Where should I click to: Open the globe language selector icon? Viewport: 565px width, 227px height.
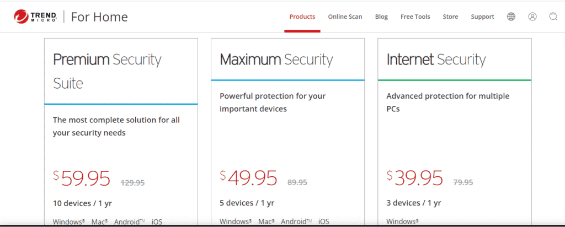(511, 17)
